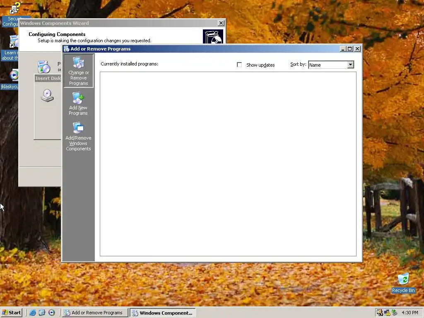Screen dimensions: 424x318
Task: Enable the Show updates checkbox
Action: click(239, 65)
